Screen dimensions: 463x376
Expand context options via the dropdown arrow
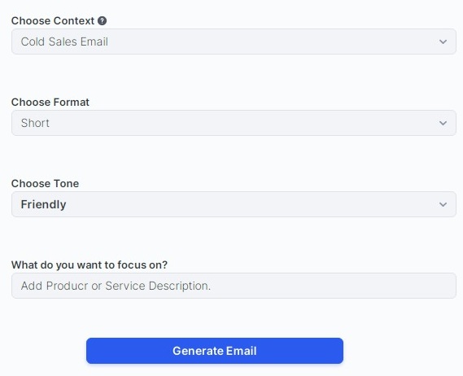click(443, 42)
